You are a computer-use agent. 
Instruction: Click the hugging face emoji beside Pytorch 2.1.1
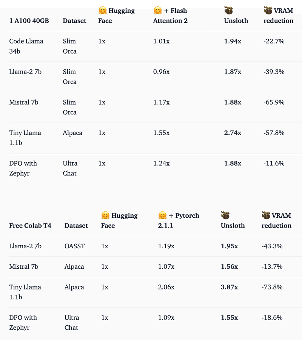coord(162,215)
